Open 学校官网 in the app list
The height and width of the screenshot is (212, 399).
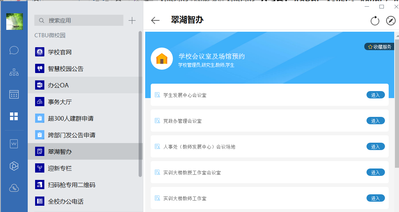[59, 52]
